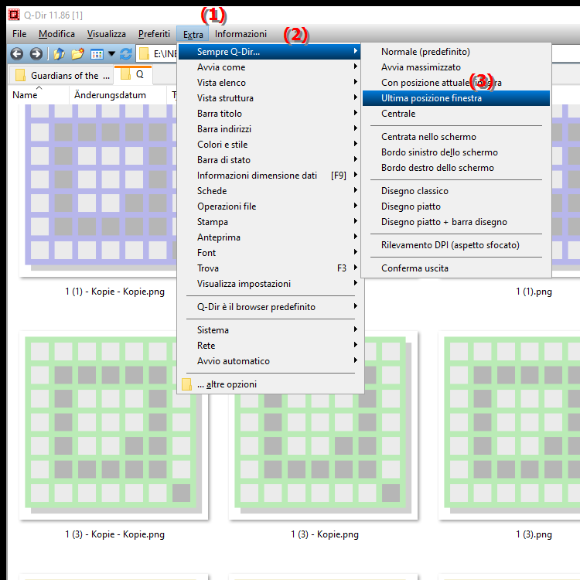Open the Trova submenu
The width and height of the screenshot is (580, 580).
click(x=269, y=268)
